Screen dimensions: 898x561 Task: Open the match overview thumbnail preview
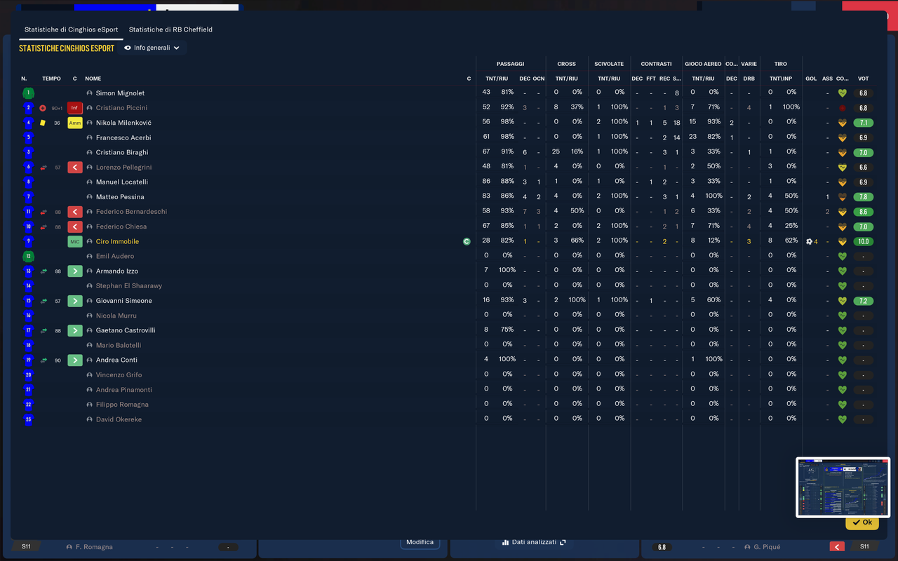pyautogui.click(x=843, y=487)
